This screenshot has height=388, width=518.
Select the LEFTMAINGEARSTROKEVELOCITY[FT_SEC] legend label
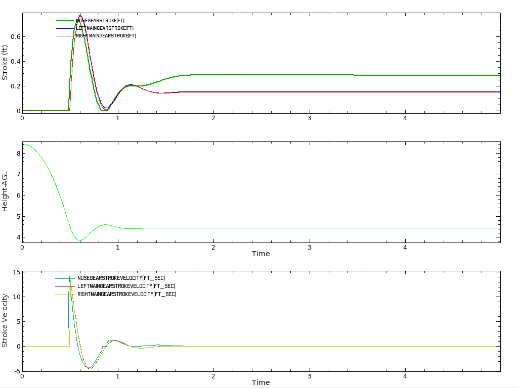pyautogui.click(x=126, y=286)
